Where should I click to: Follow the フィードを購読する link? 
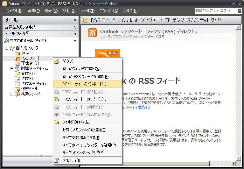(136, 107)
